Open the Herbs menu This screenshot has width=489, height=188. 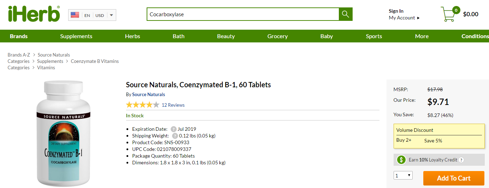pos(132,36)
